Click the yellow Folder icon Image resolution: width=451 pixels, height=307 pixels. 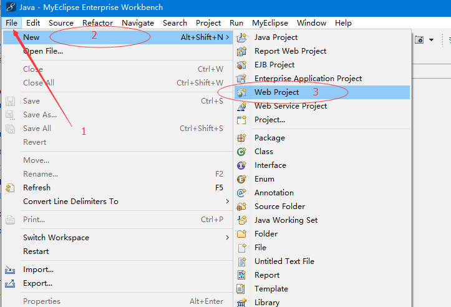pyautogui.click(x=241, y=234)
